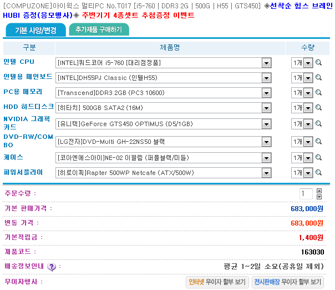
Task: Click the 기본적립금 1,400원 value
Action: (311, 238)
